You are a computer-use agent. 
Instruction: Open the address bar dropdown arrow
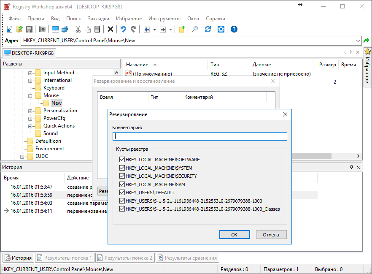click(358, 41)
